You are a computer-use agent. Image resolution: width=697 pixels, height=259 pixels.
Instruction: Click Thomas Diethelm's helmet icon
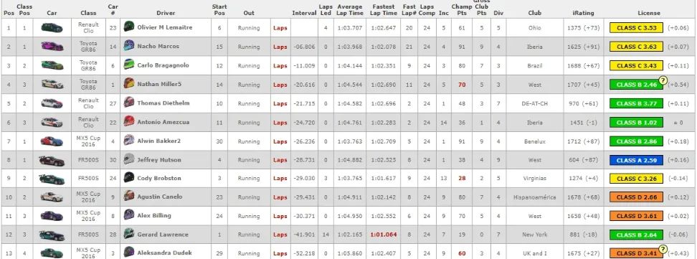[x=129, y=103]
